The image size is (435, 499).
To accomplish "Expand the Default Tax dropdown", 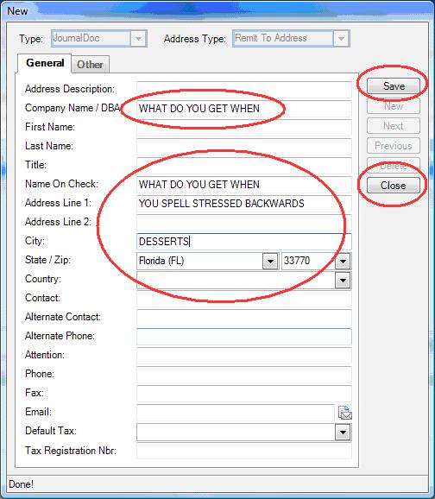I will pyautogui.click(x=343, y=433).
